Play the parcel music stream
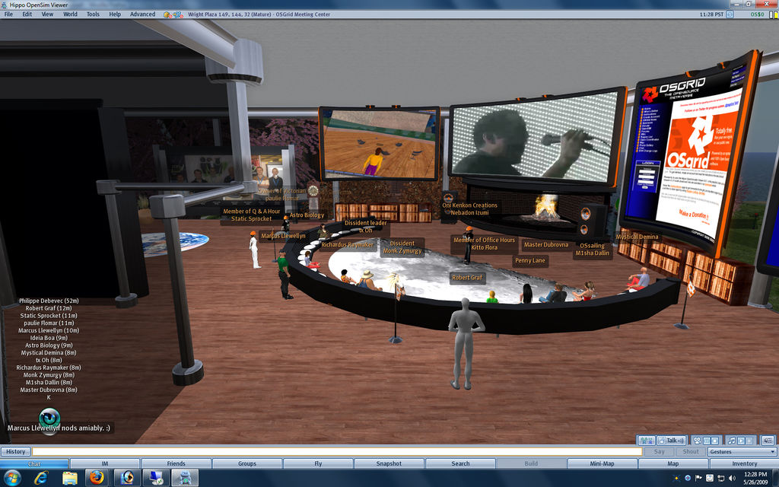The height and width of the screenshot is (487, 779). point(741,441)
